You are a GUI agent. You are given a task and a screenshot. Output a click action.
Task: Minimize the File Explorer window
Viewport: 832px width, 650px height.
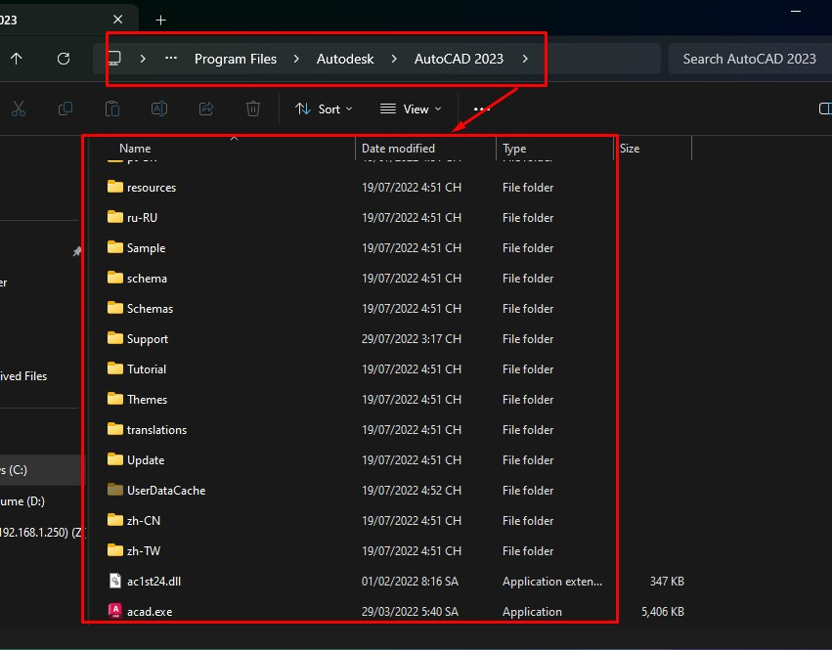pos(796,11)
